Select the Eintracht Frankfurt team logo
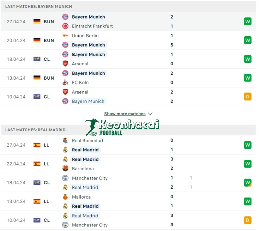 click(x=66, y=26)
